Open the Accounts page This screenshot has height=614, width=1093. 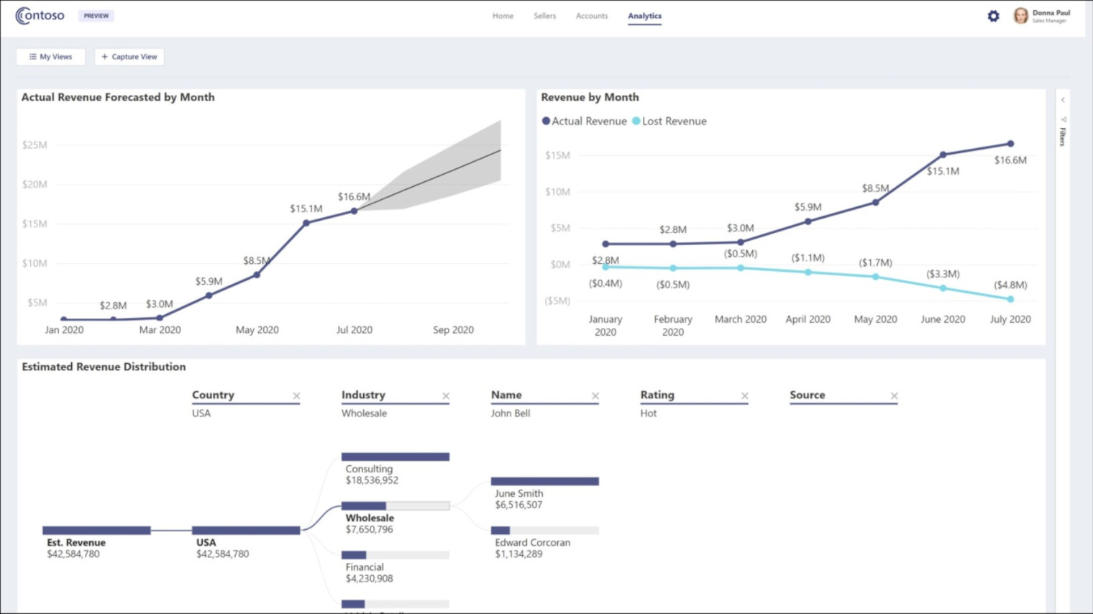pyautogui.click(x=591, y=15)
